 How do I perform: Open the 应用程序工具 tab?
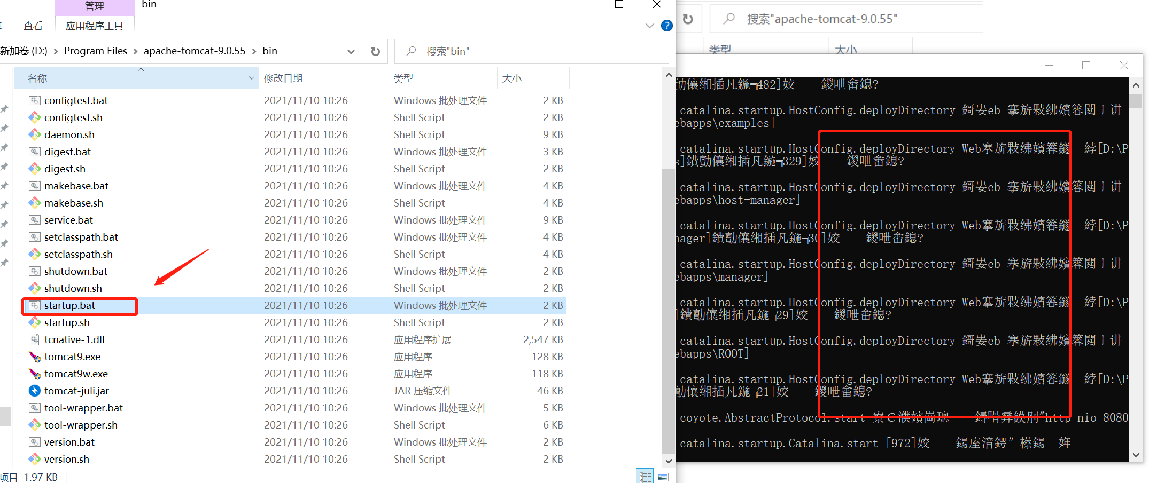tap(95, 26)
